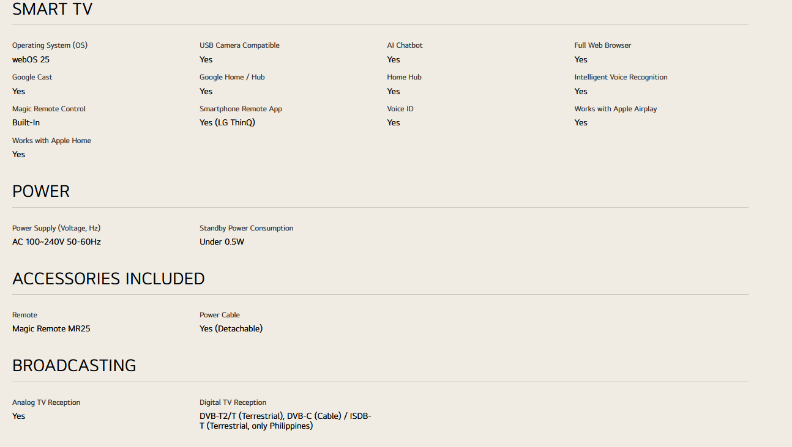
Task: Click the AC 100~240V 50-60Hz value
Action: coord(56,242)
